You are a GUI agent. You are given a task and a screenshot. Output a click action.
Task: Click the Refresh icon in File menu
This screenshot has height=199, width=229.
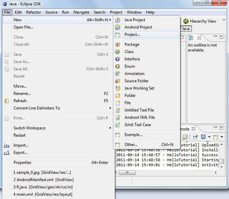coord(7,101)
